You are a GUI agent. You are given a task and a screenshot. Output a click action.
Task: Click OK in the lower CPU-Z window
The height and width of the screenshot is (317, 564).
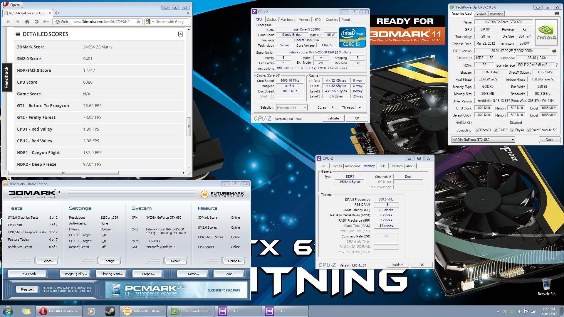point(422,265)
